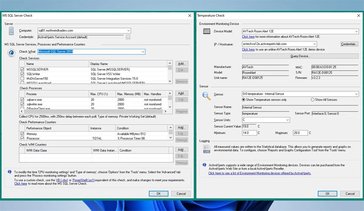Enable the MsDtsServer150 service checkbox
The height and width of the screenshot is (211, 364).
point(22,78)
